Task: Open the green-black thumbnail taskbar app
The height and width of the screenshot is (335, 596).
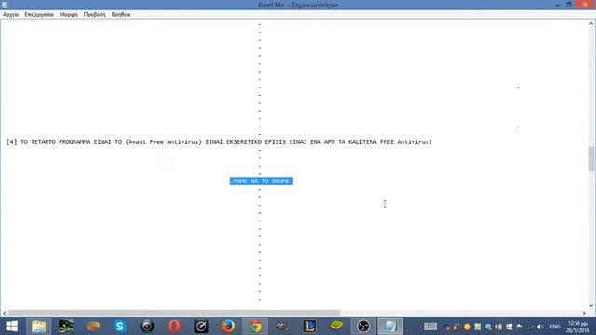Action: tap(66, 327)
